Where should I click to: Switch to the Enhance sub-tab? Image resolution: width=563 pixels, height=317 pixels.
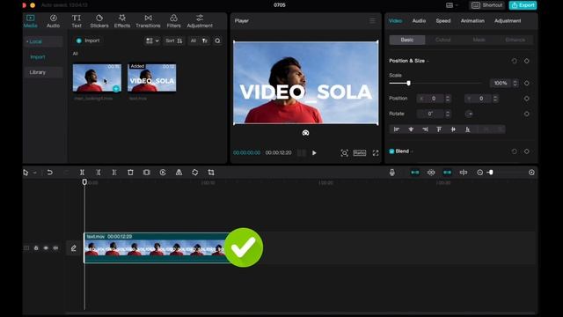coord(515,40)
